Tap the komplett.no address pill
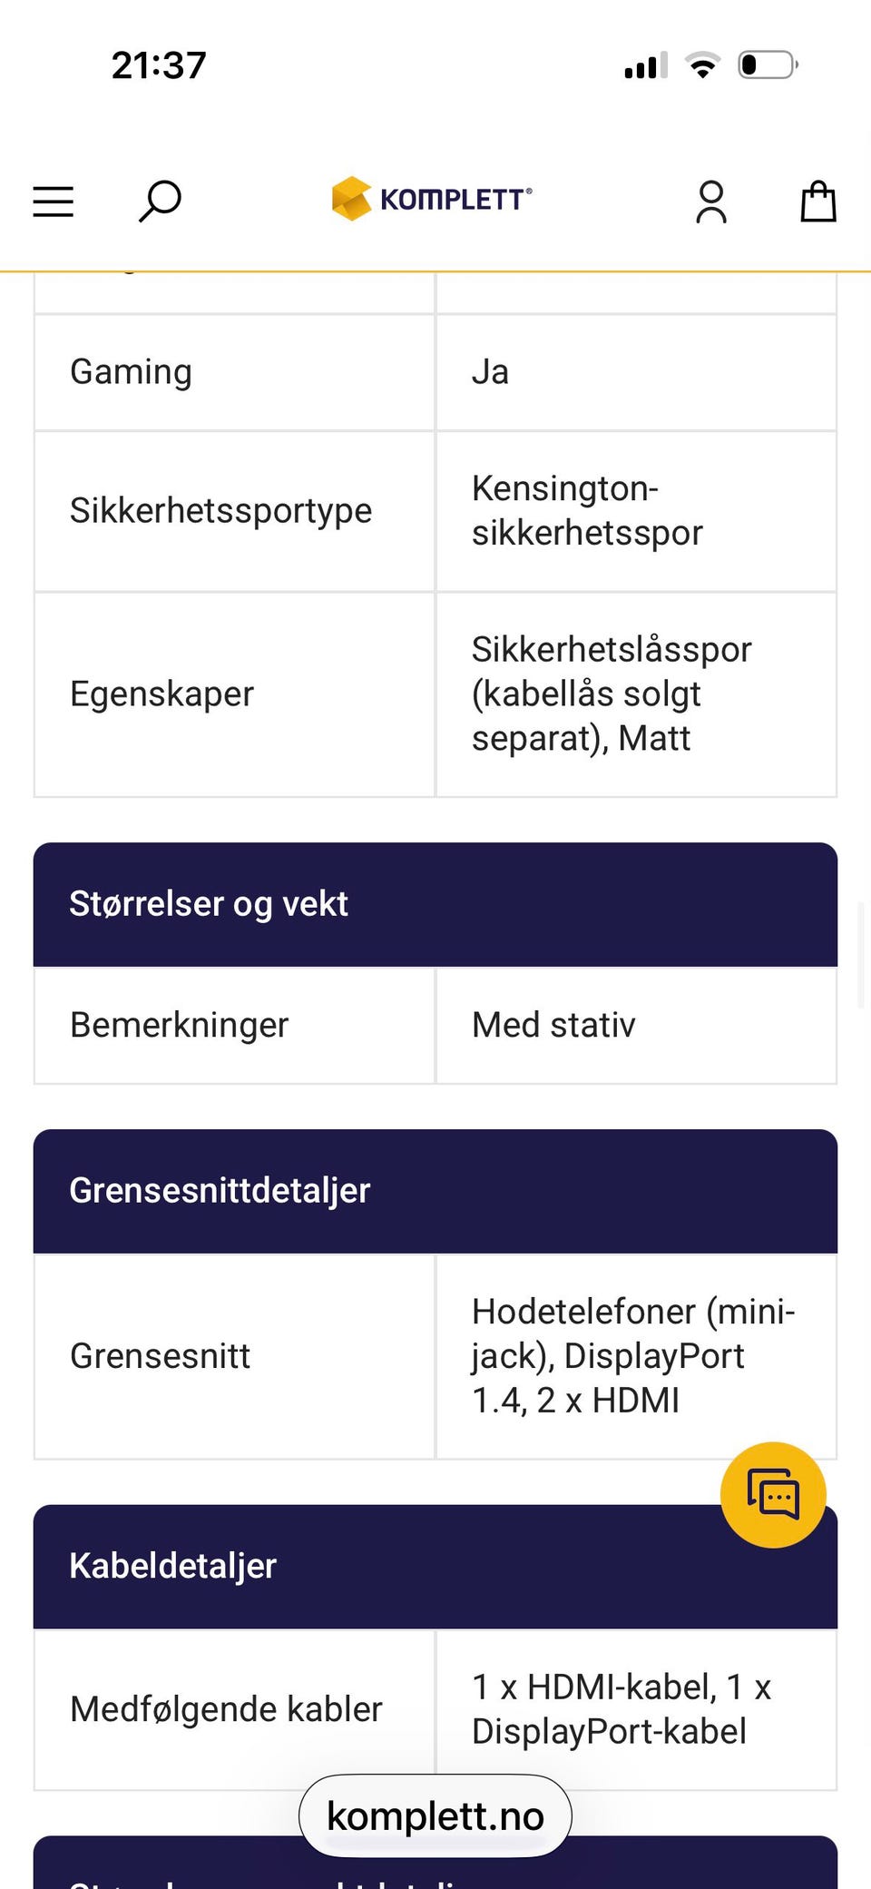 pos(435,1816)
